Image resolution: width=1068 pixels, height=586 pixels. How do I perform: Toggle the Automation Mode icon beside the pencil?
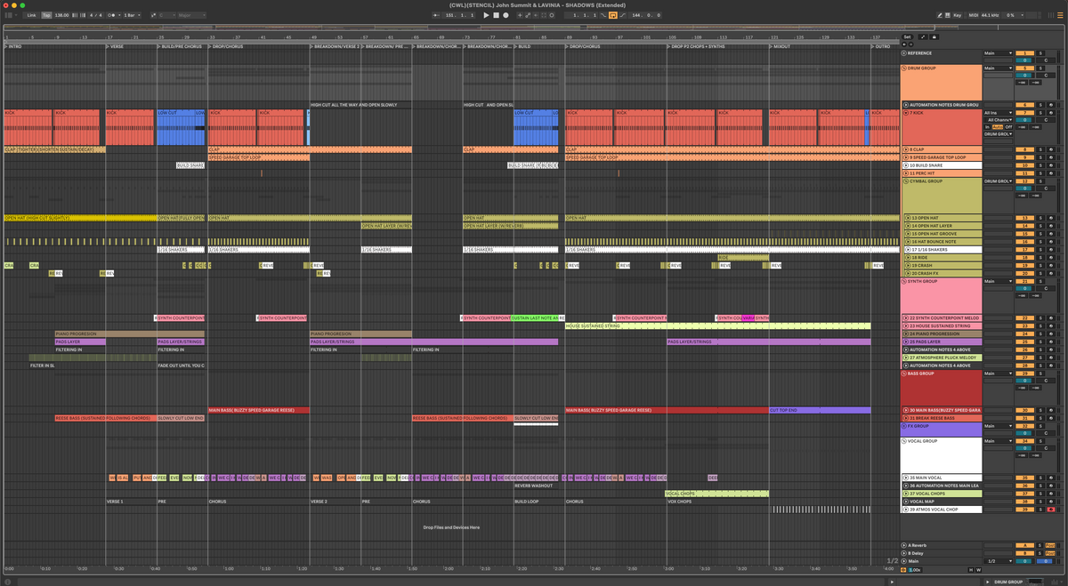(948, 15)
